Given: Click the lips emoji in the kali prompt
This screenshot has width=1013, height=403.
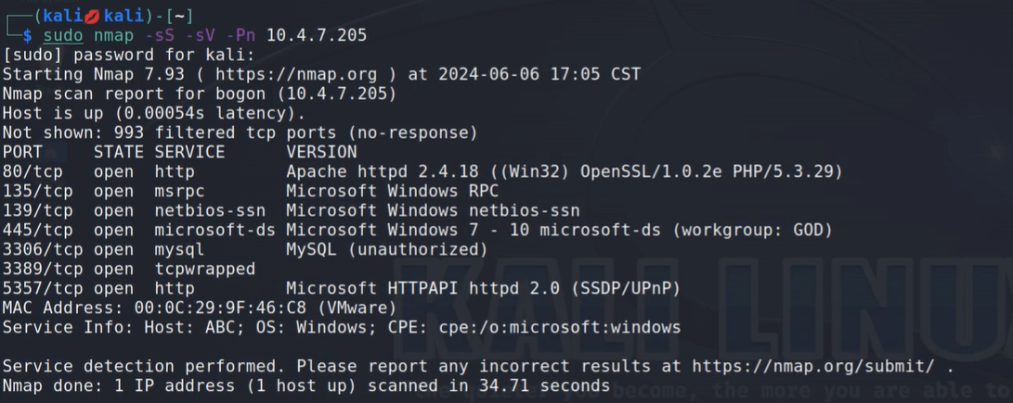Looking at the screenshot, I should point(71,13).
